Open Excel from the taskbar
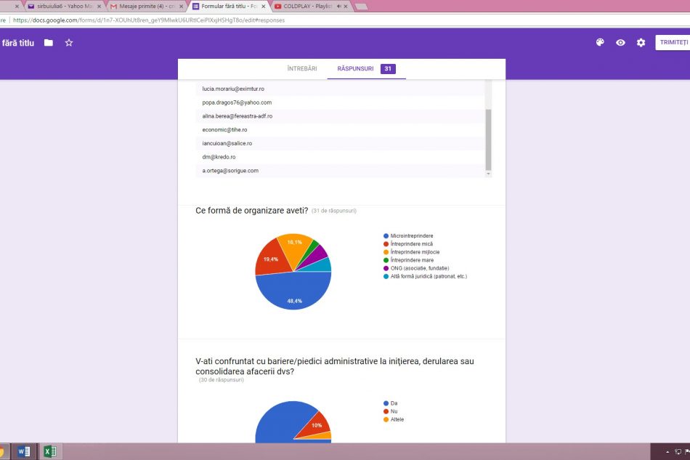Image resolution: width=690 pixels, height=460 pixels. point(49,451)
